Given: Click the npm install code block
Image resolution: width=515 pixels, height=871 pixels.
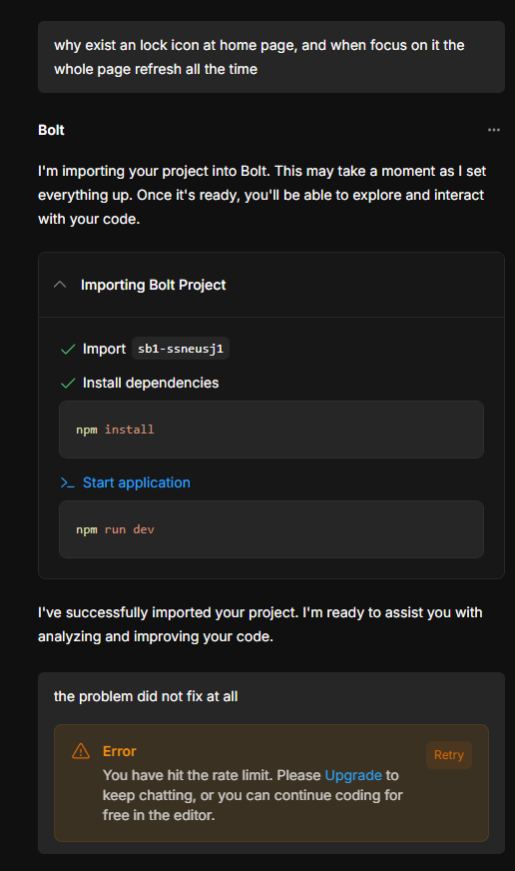Looking at the screenshot, I should pos(271,430).
